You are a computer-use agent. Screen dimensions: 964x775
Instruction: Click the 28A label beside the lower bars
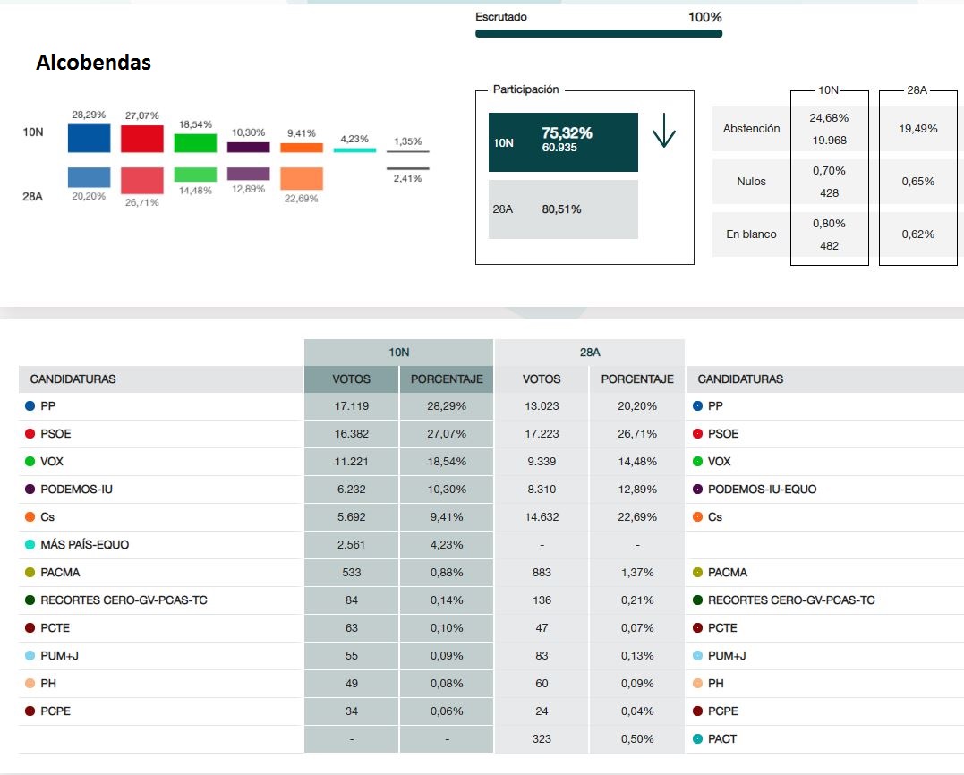coord(32,197)
